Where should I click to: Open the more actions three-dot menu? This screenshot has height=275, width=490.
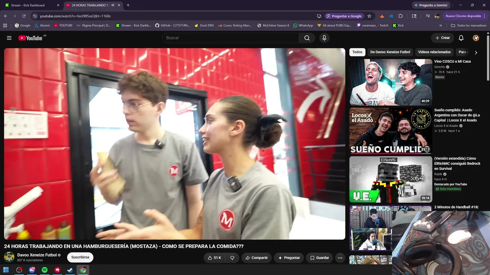[340, 258]
